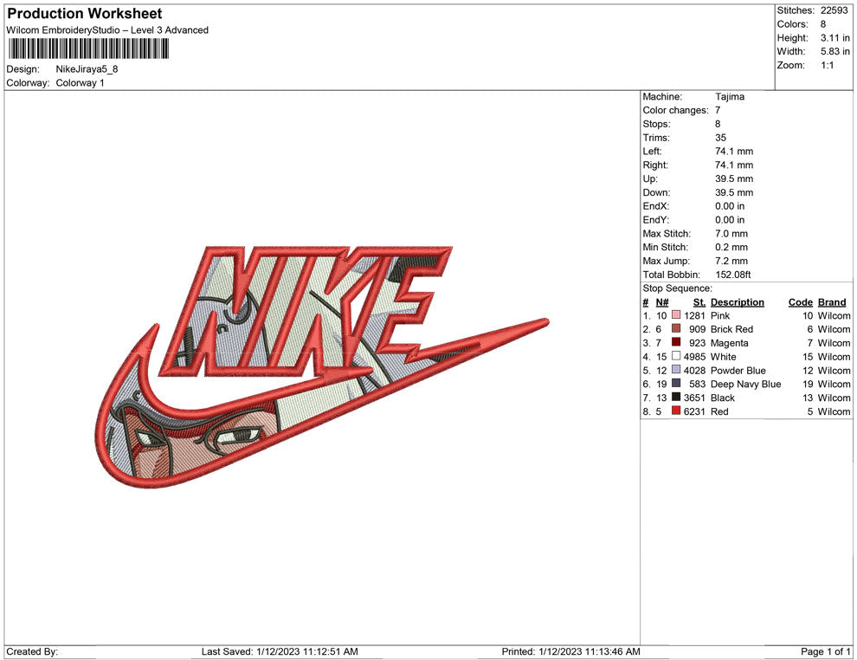
Task: Click the 'Deep Navy Blue' description text
Action: click(x=745, y=384)
